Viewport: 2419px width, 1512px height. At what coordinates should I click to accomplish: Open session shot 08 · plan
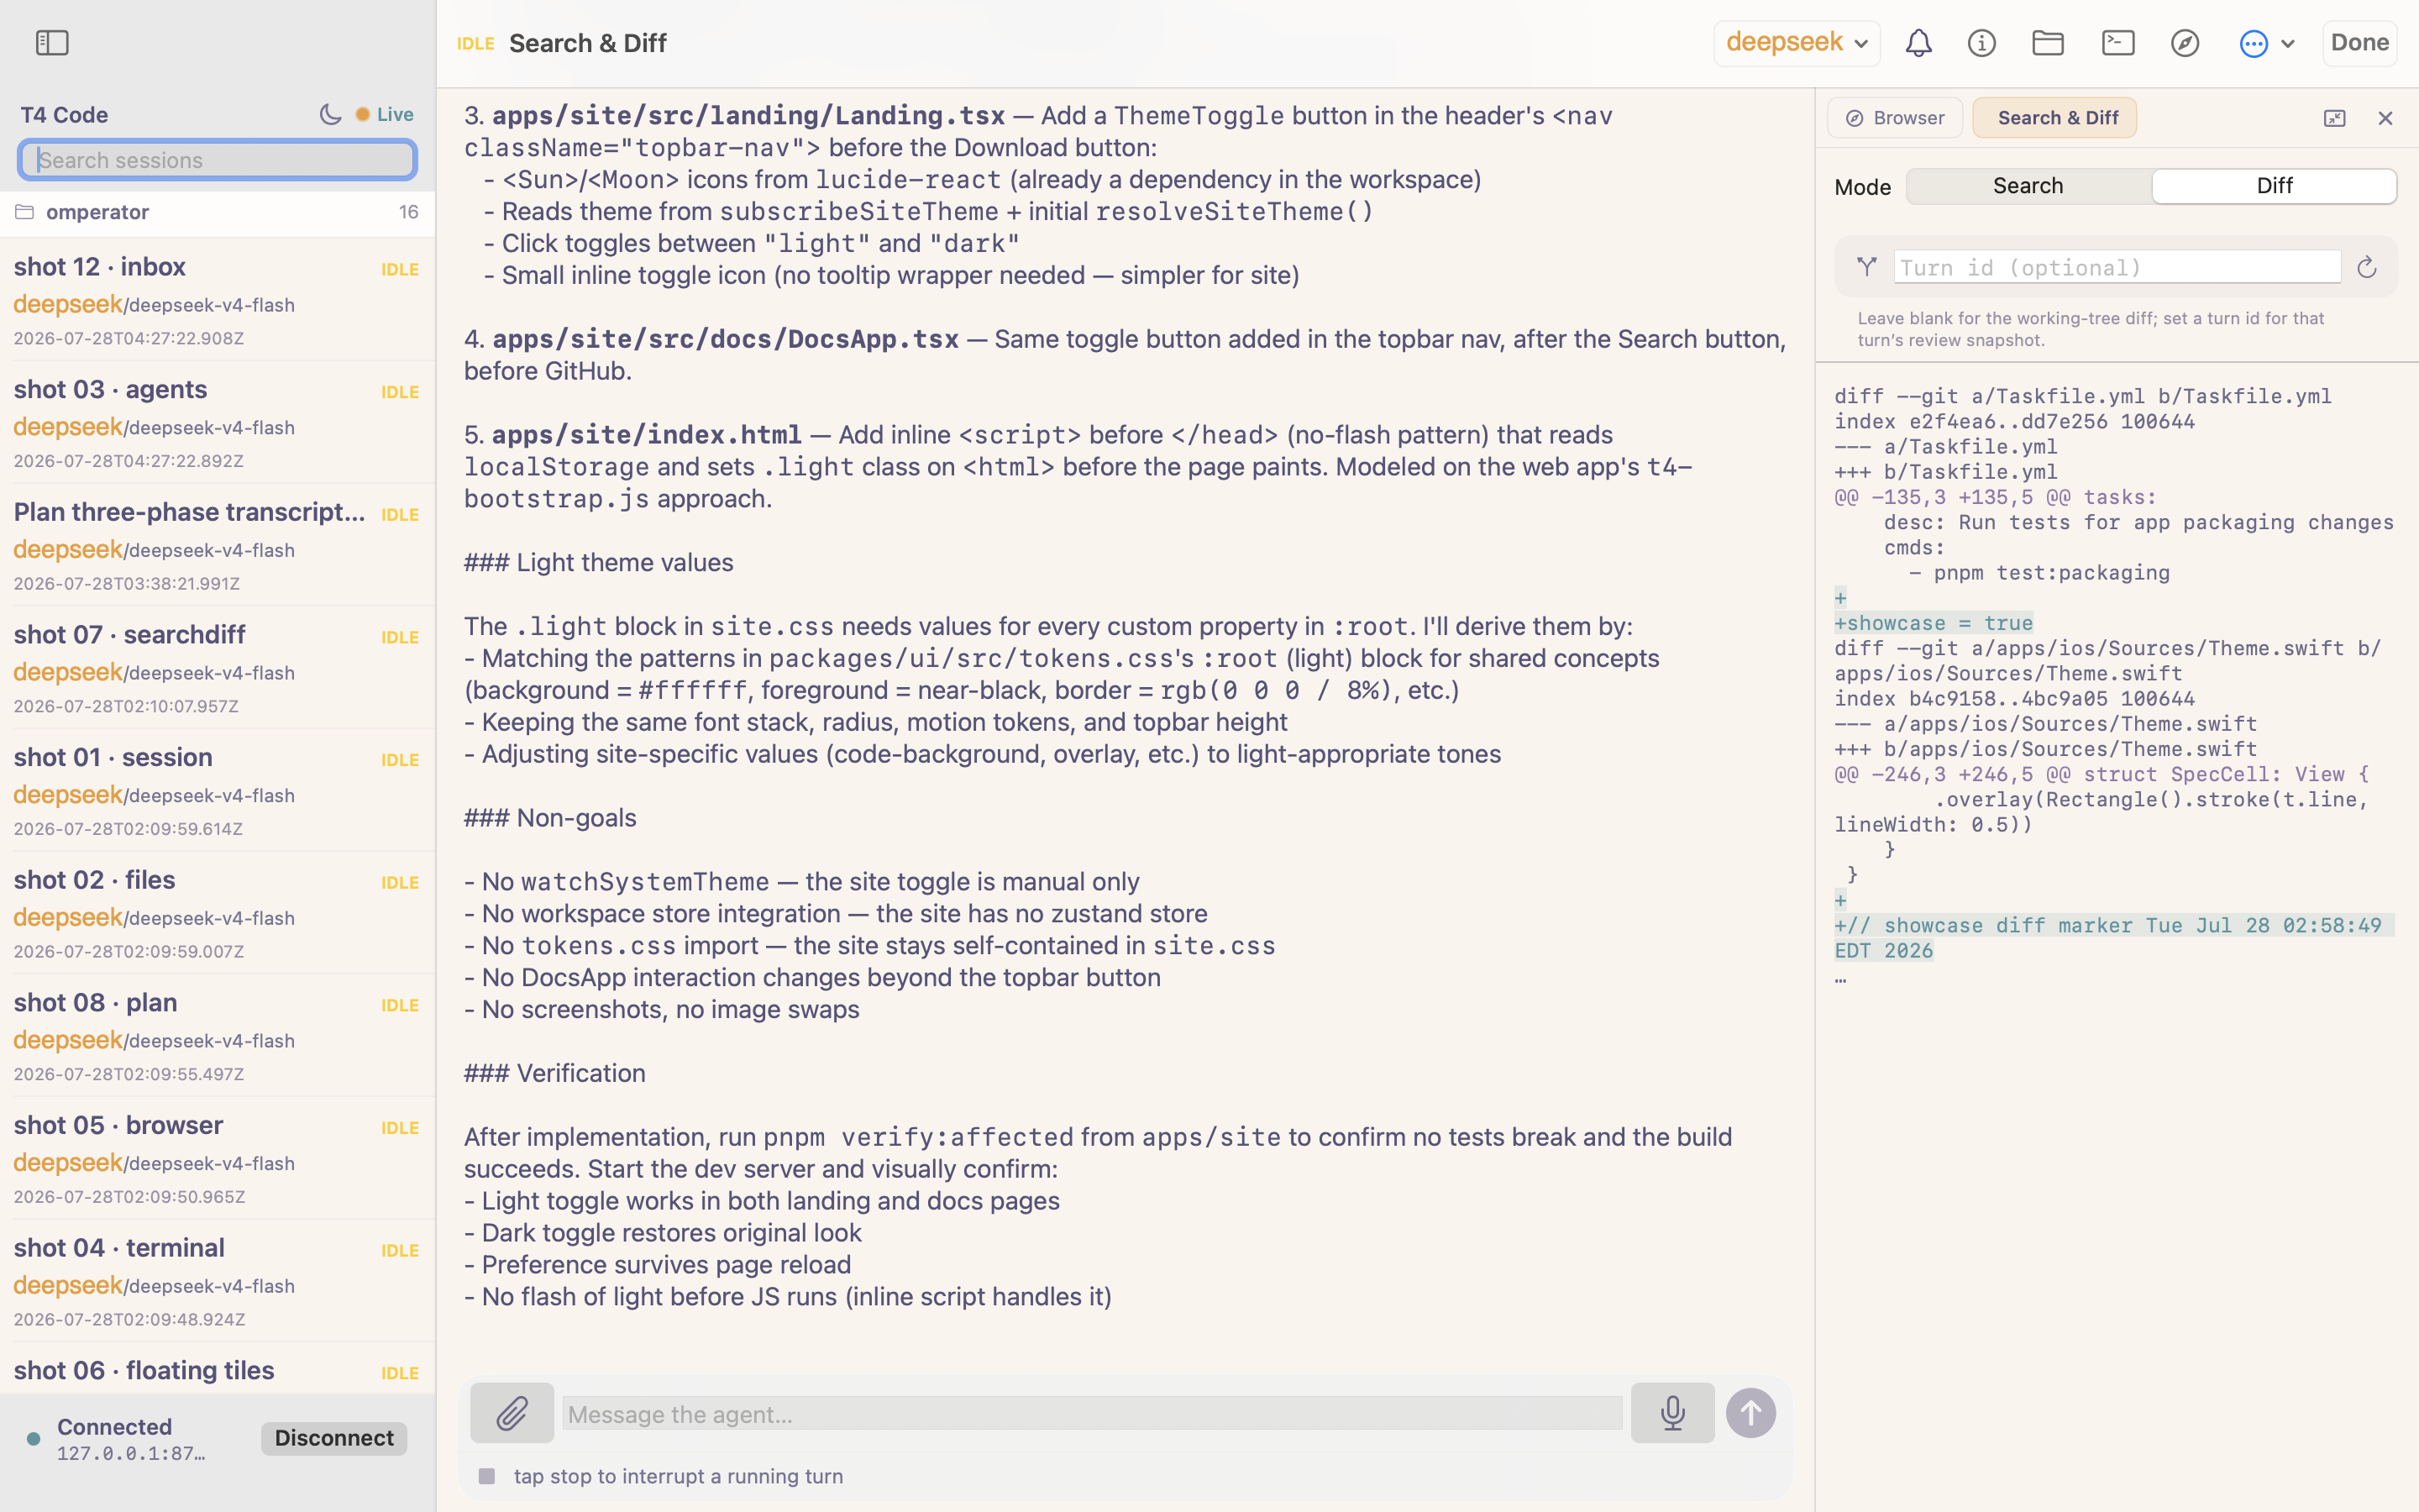click(x=217, y=1035)
